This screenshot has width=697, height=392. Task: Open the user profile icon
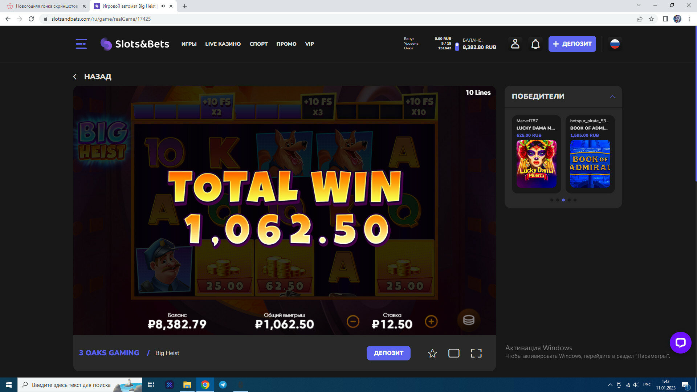click(515, 44)
